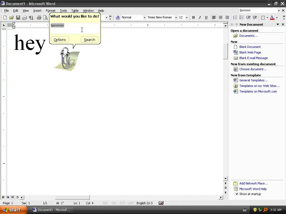Click the horizontal scrollbar thumb
286x214 pixels.
point(72,197)
